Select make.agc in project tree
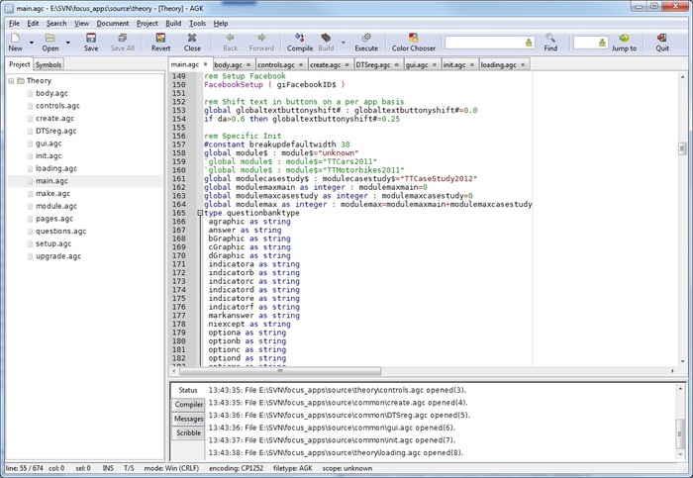Viewport: 693px width, 478px height. coord(53,193)
